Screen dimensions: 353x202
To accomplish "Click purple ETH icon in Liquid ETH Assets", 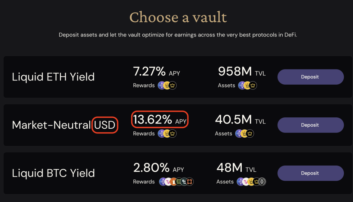I will tap(242, 85).
